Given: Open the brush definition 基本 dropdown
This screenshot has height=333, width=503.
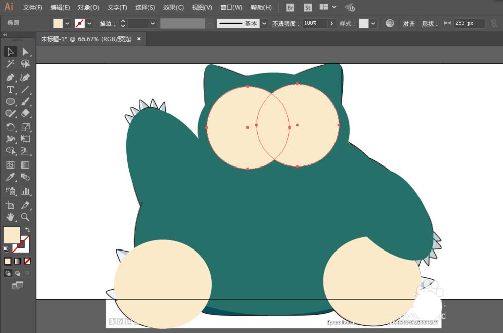Looking at the screenshot, I should pos(264,23).
